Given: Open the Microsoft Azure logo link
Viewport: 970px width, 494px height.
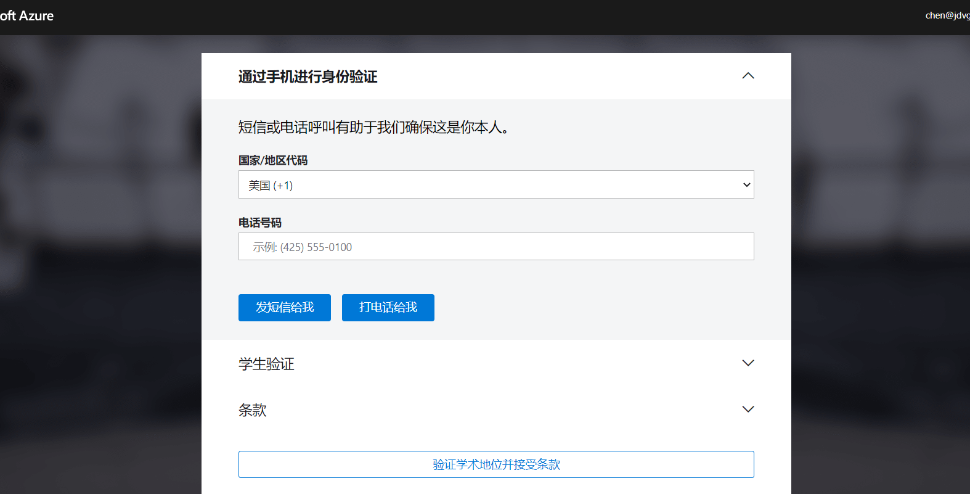Looking at the screenshot, I should pyautogui.click(x=26, y=16).
